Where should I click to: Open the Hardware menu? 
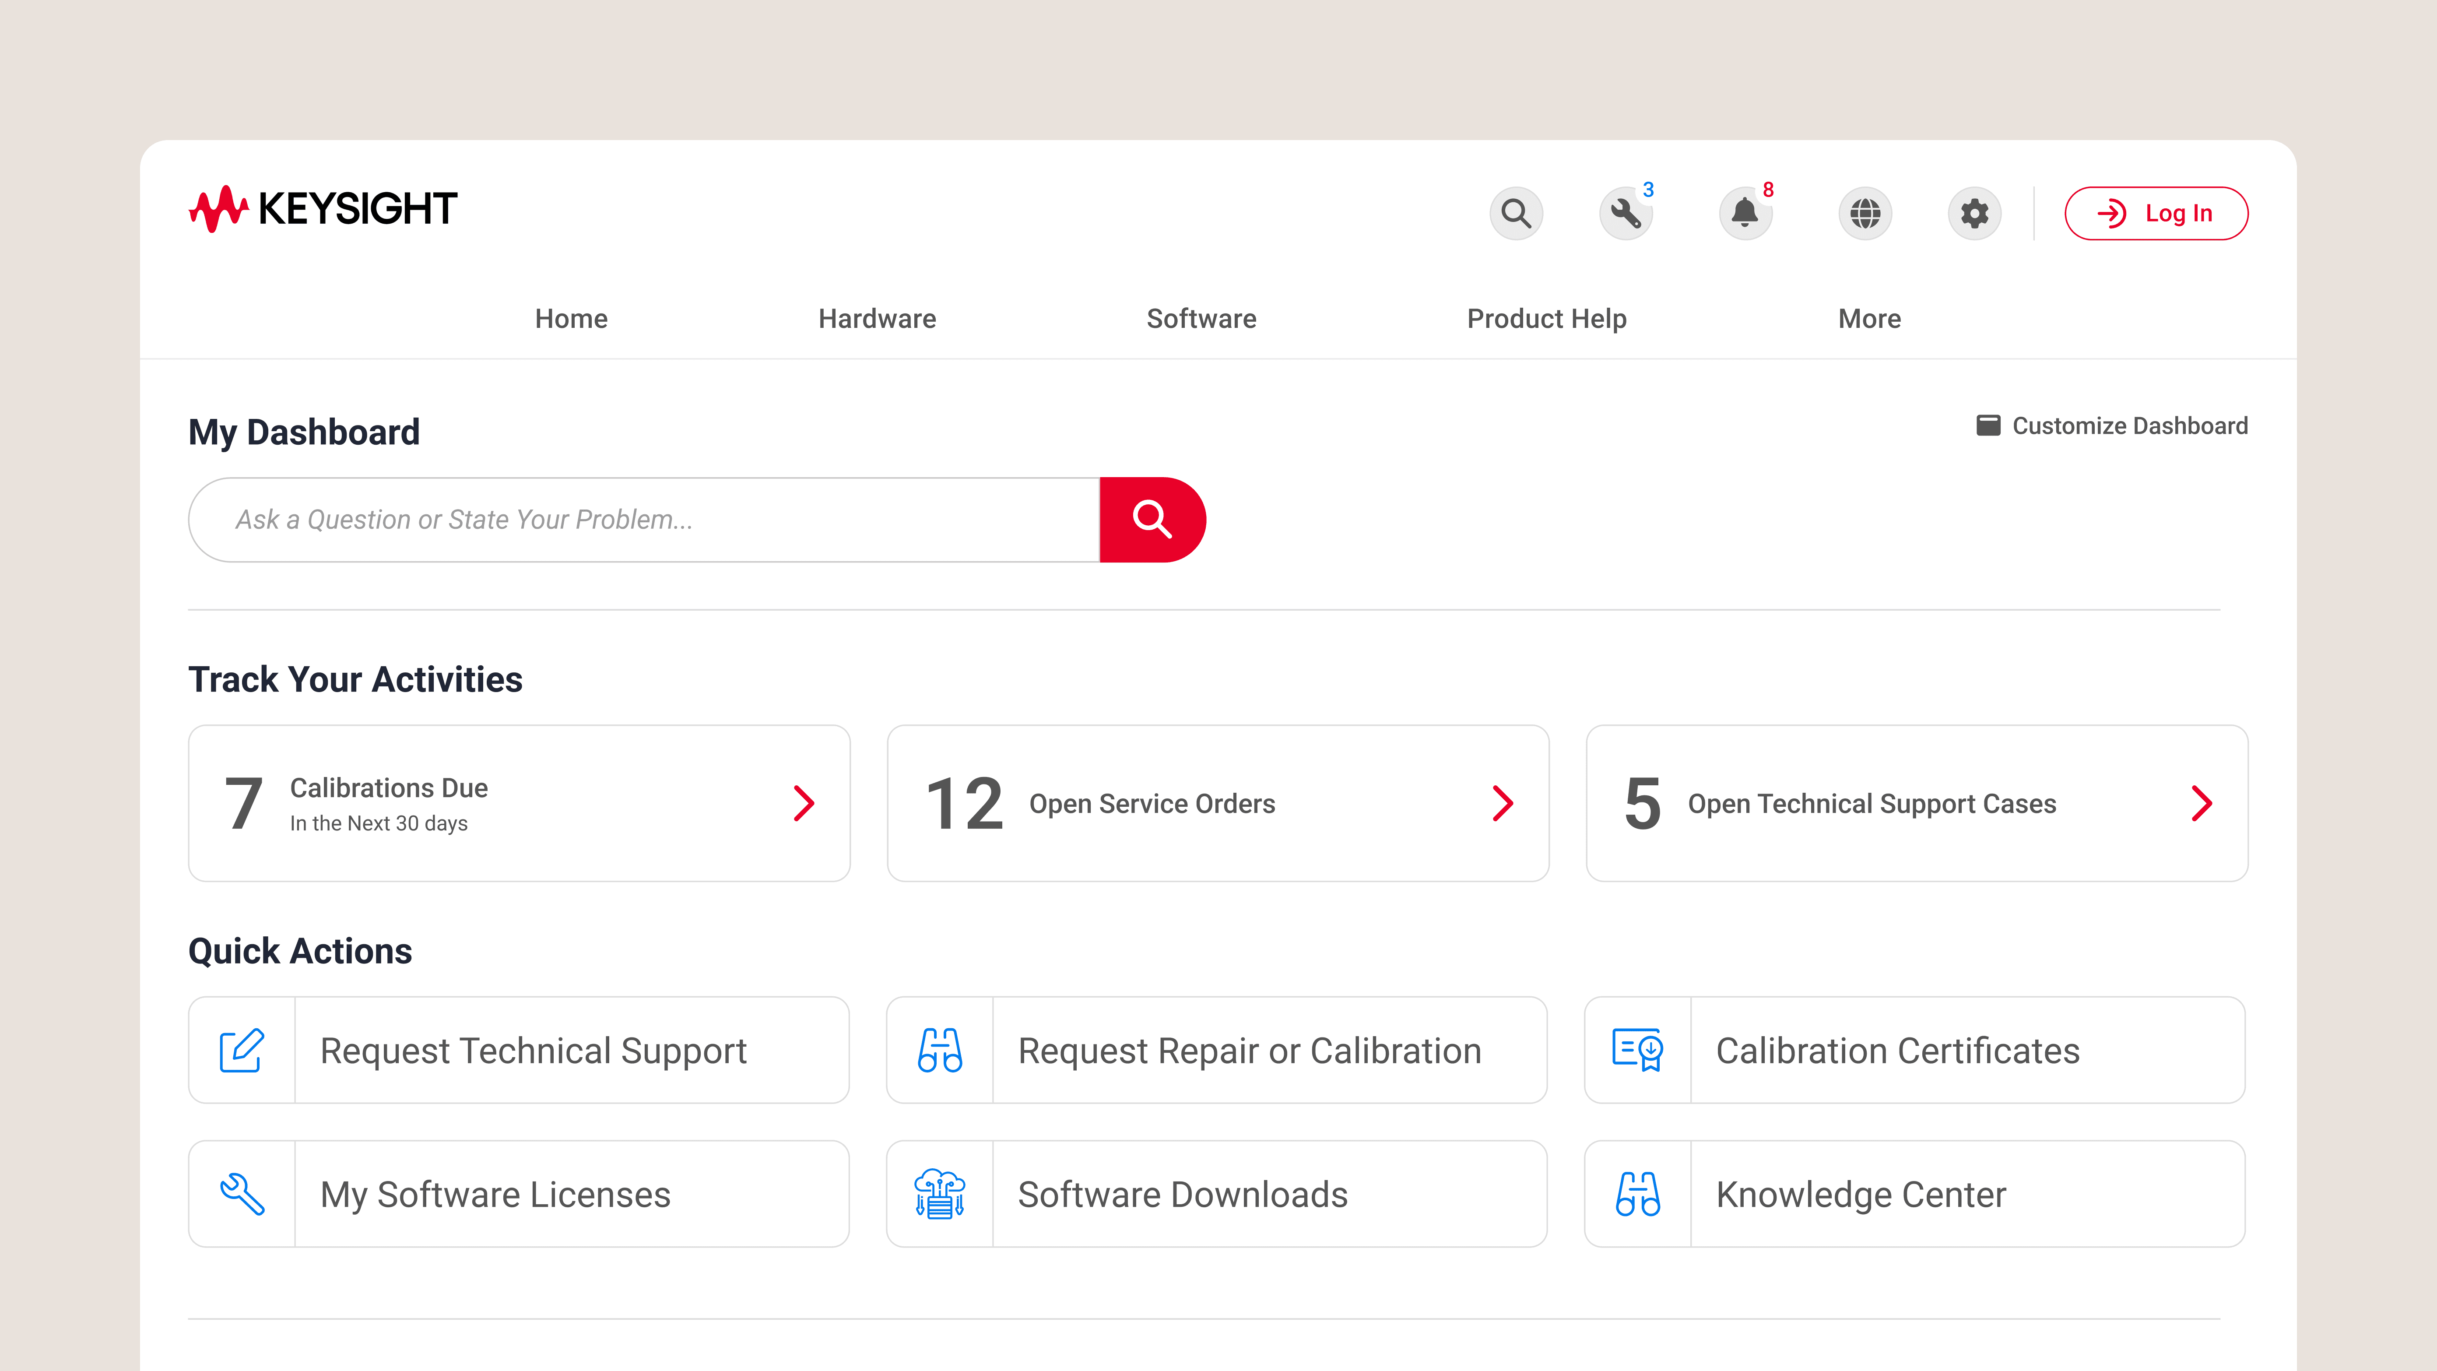pyautogui.click(x=876, y=319)
